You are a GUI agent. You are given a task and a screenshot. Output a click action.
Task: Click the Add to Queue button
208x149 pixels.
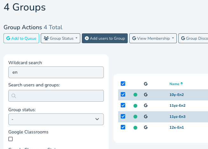(21, 38)
